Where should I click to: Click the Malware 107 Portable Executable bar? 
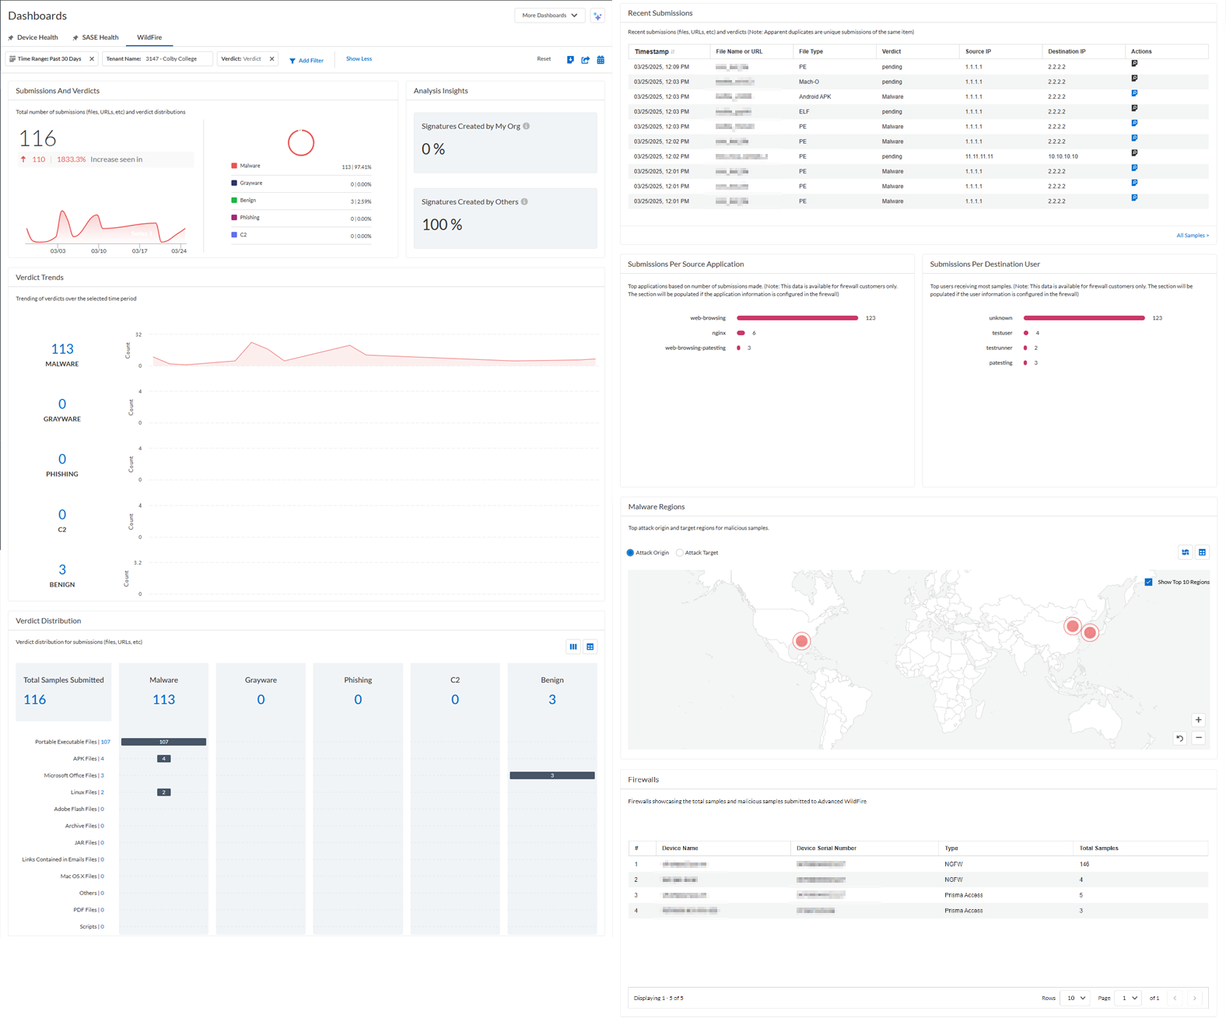pos(163,742)
